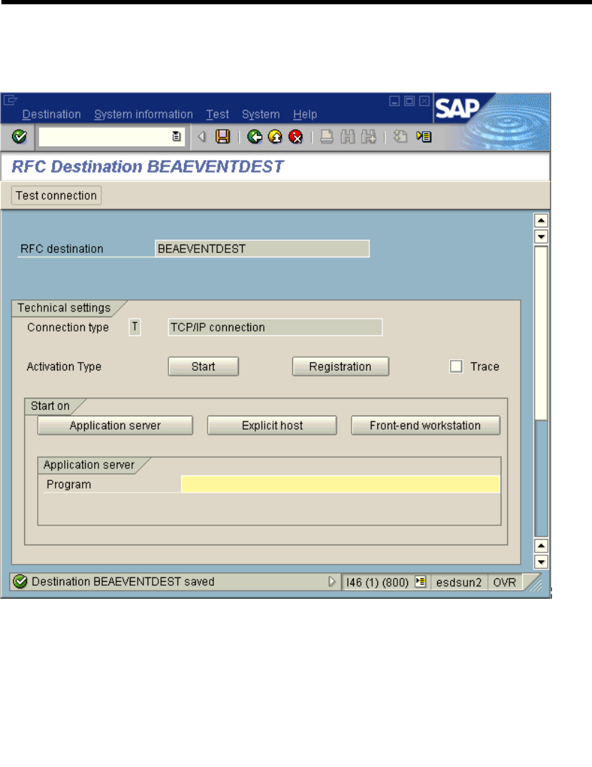Maximize the SAP window

pyautogui.click(x=409, y=101)
